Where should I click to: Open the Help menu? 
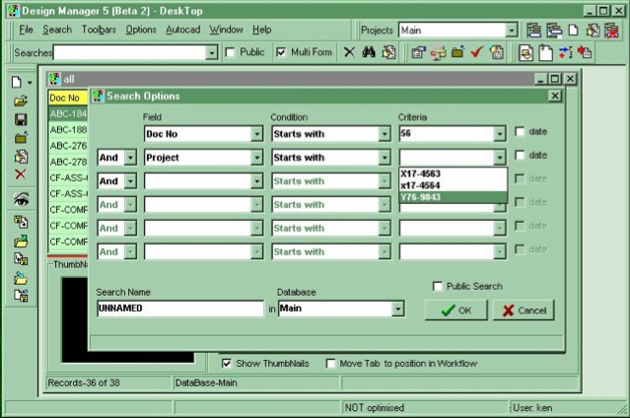tap(262, 30)
